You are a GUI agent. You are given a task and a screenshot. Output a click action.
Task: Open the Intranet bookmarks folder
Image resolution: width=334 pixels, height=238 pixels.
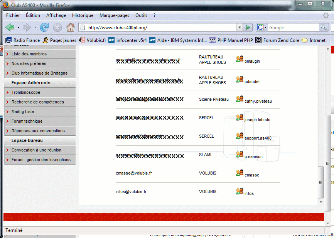coord(314,40)
